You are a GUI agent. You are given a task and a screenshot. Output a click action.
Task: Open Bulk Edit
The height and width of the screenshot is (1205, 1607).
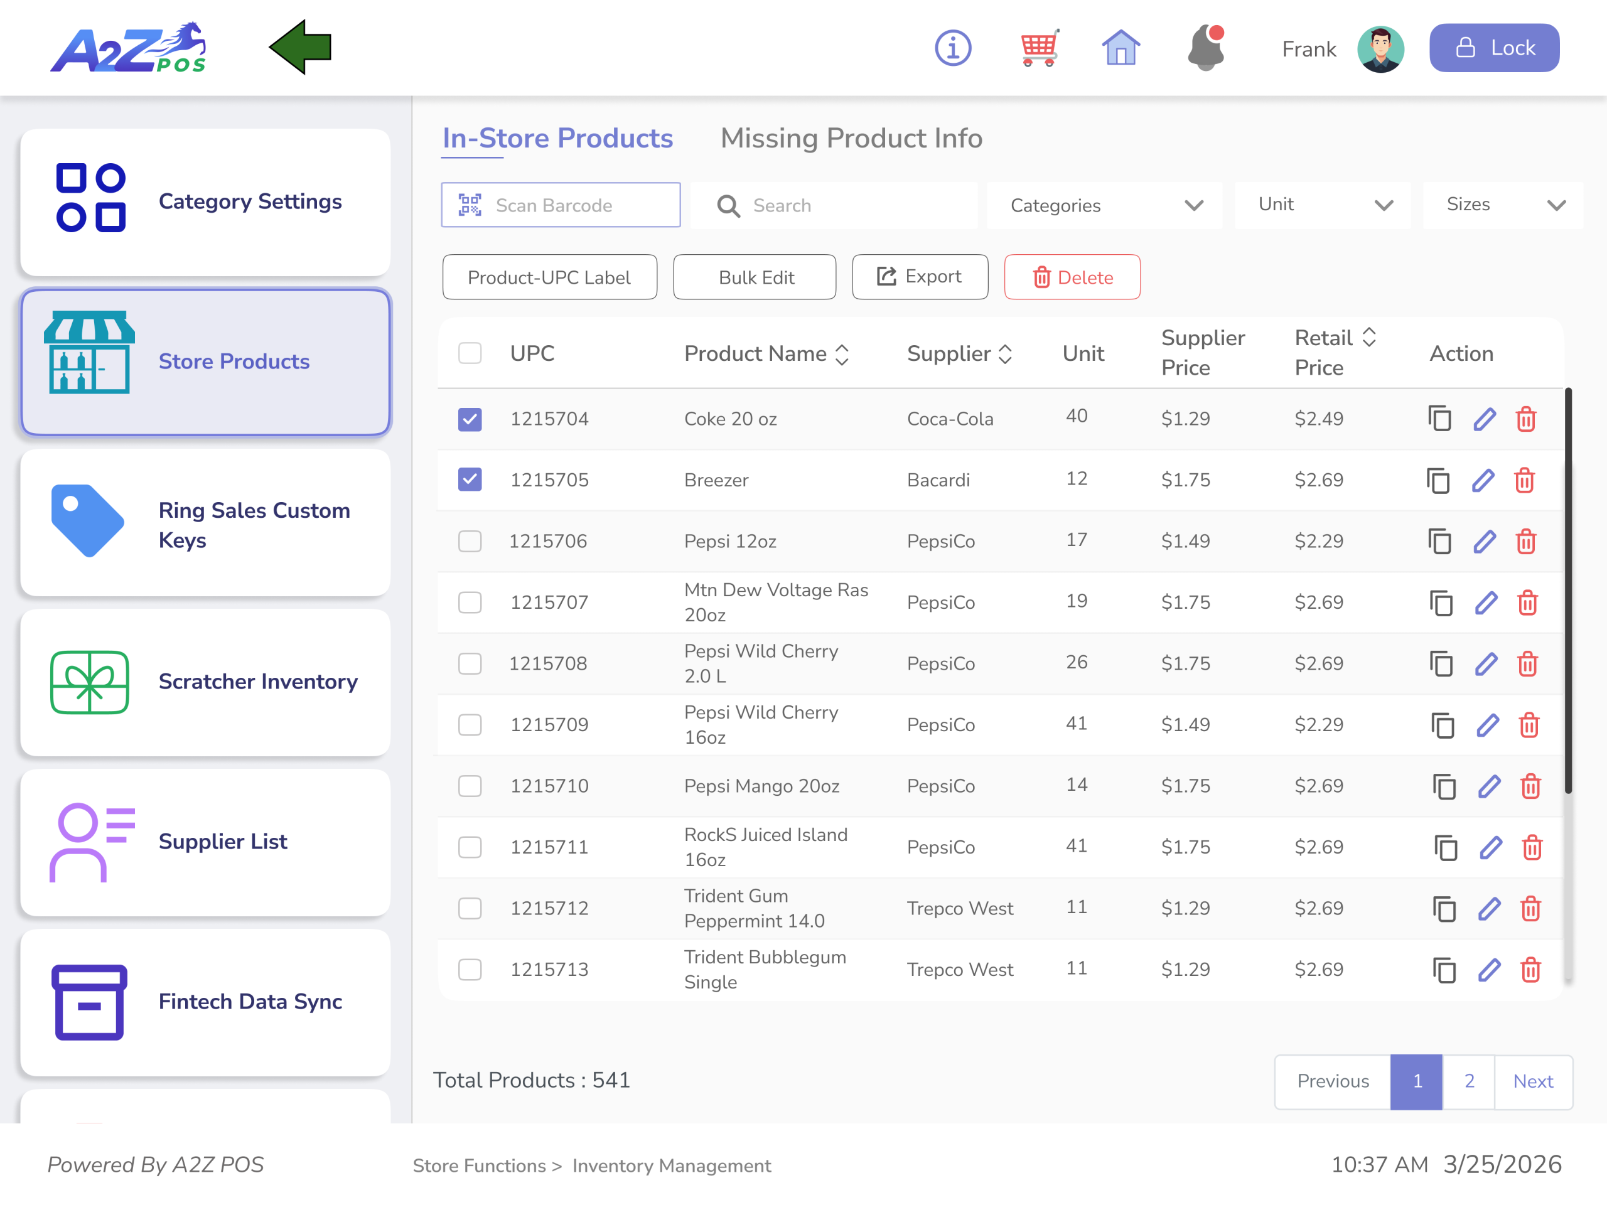pyautogui.click(x=755, y=277)
